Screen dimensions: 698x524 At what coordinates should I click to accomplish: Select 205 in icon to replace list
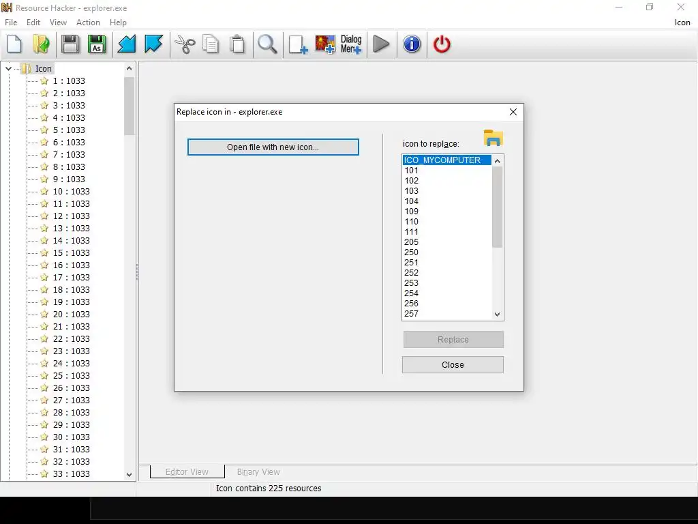tap(447, 242)
